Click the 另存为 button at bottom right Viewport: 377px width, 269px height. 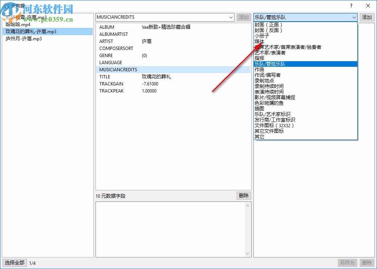point(347,263)
